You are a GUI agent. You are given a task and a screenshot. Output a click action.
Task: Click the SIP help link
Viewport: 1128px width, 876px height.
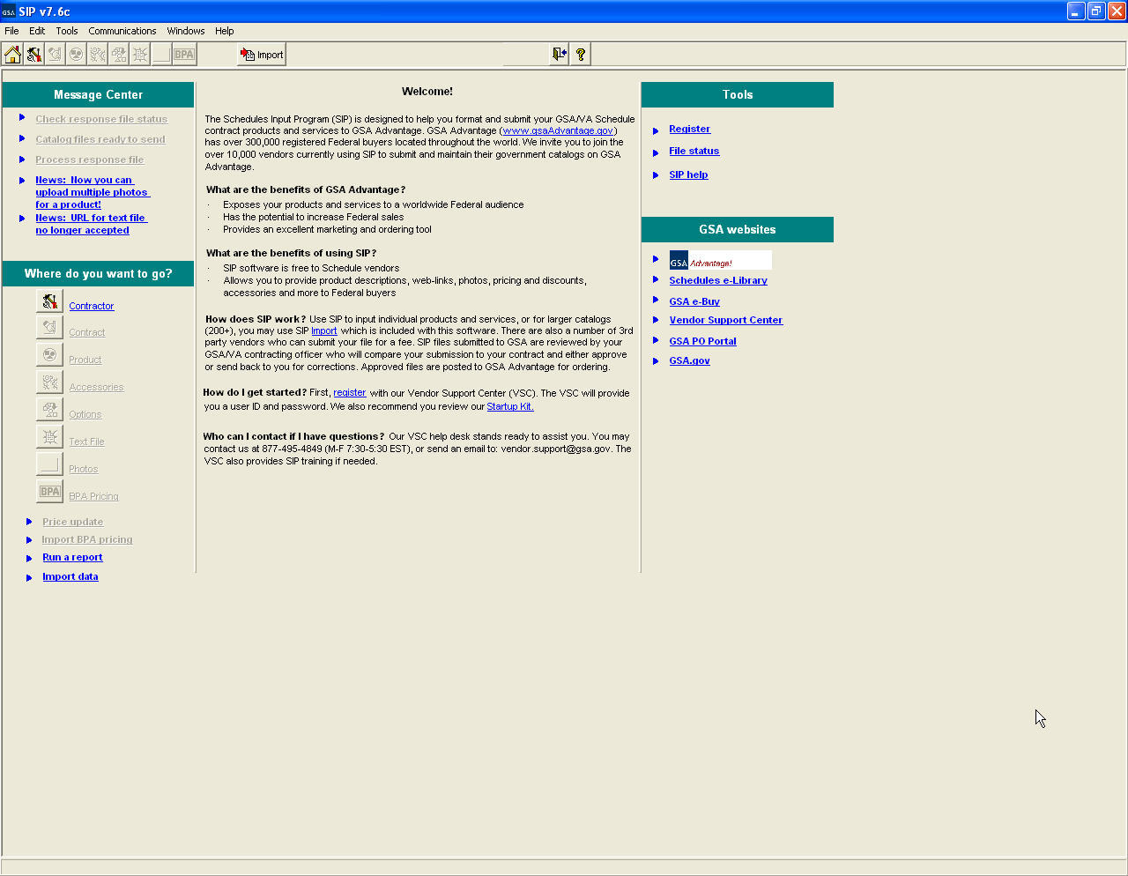tap(688, 174)
